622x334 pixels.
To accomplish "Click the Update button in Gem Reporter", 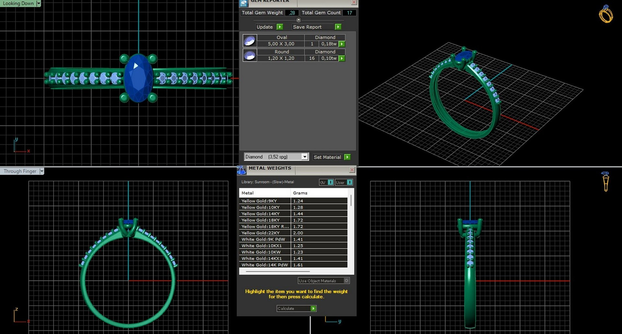I will [270, 27].
